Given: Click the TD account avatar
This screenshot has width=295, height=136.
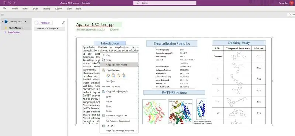Looking at the screenshot, I should 291,3.
